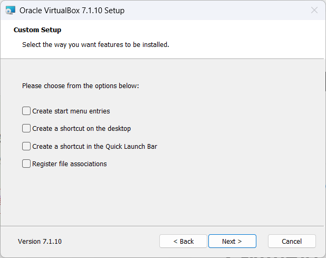Click the "Select the way you want features" subtitle

pos(95,45)
